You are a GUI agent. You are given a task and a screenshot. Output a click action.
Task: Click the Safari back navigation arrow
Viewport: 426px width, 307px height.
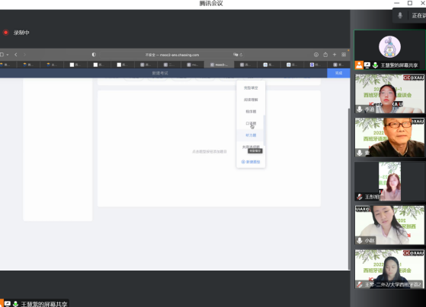click(x=16, y=55)
